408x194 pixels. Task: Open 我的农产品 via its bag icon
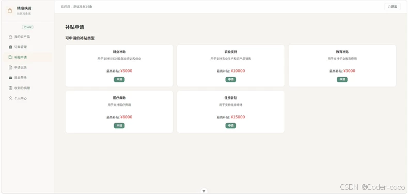point(10,37)
